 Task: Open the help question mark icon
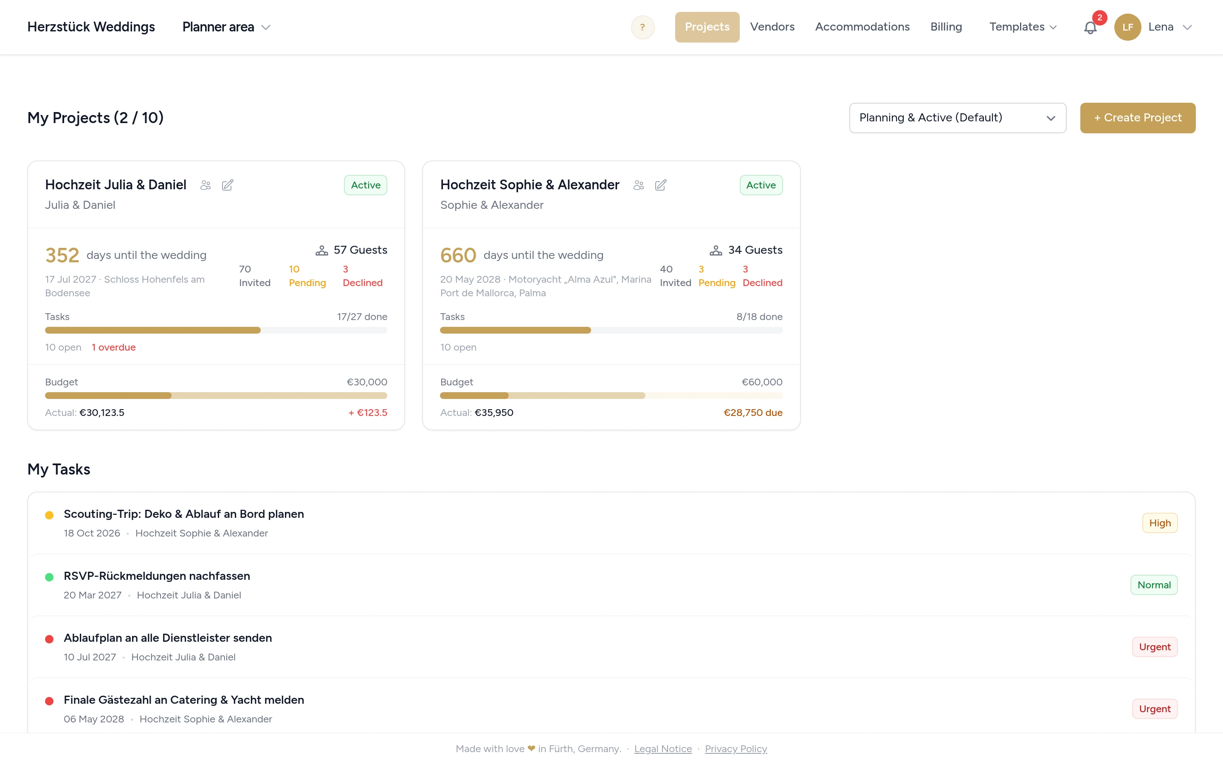tap(642, 27)
